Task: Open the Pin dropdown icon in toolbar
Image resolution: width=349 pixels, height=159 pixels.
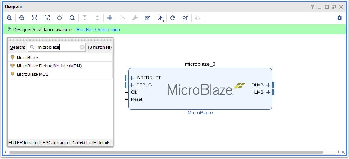Action: point(160,18)
